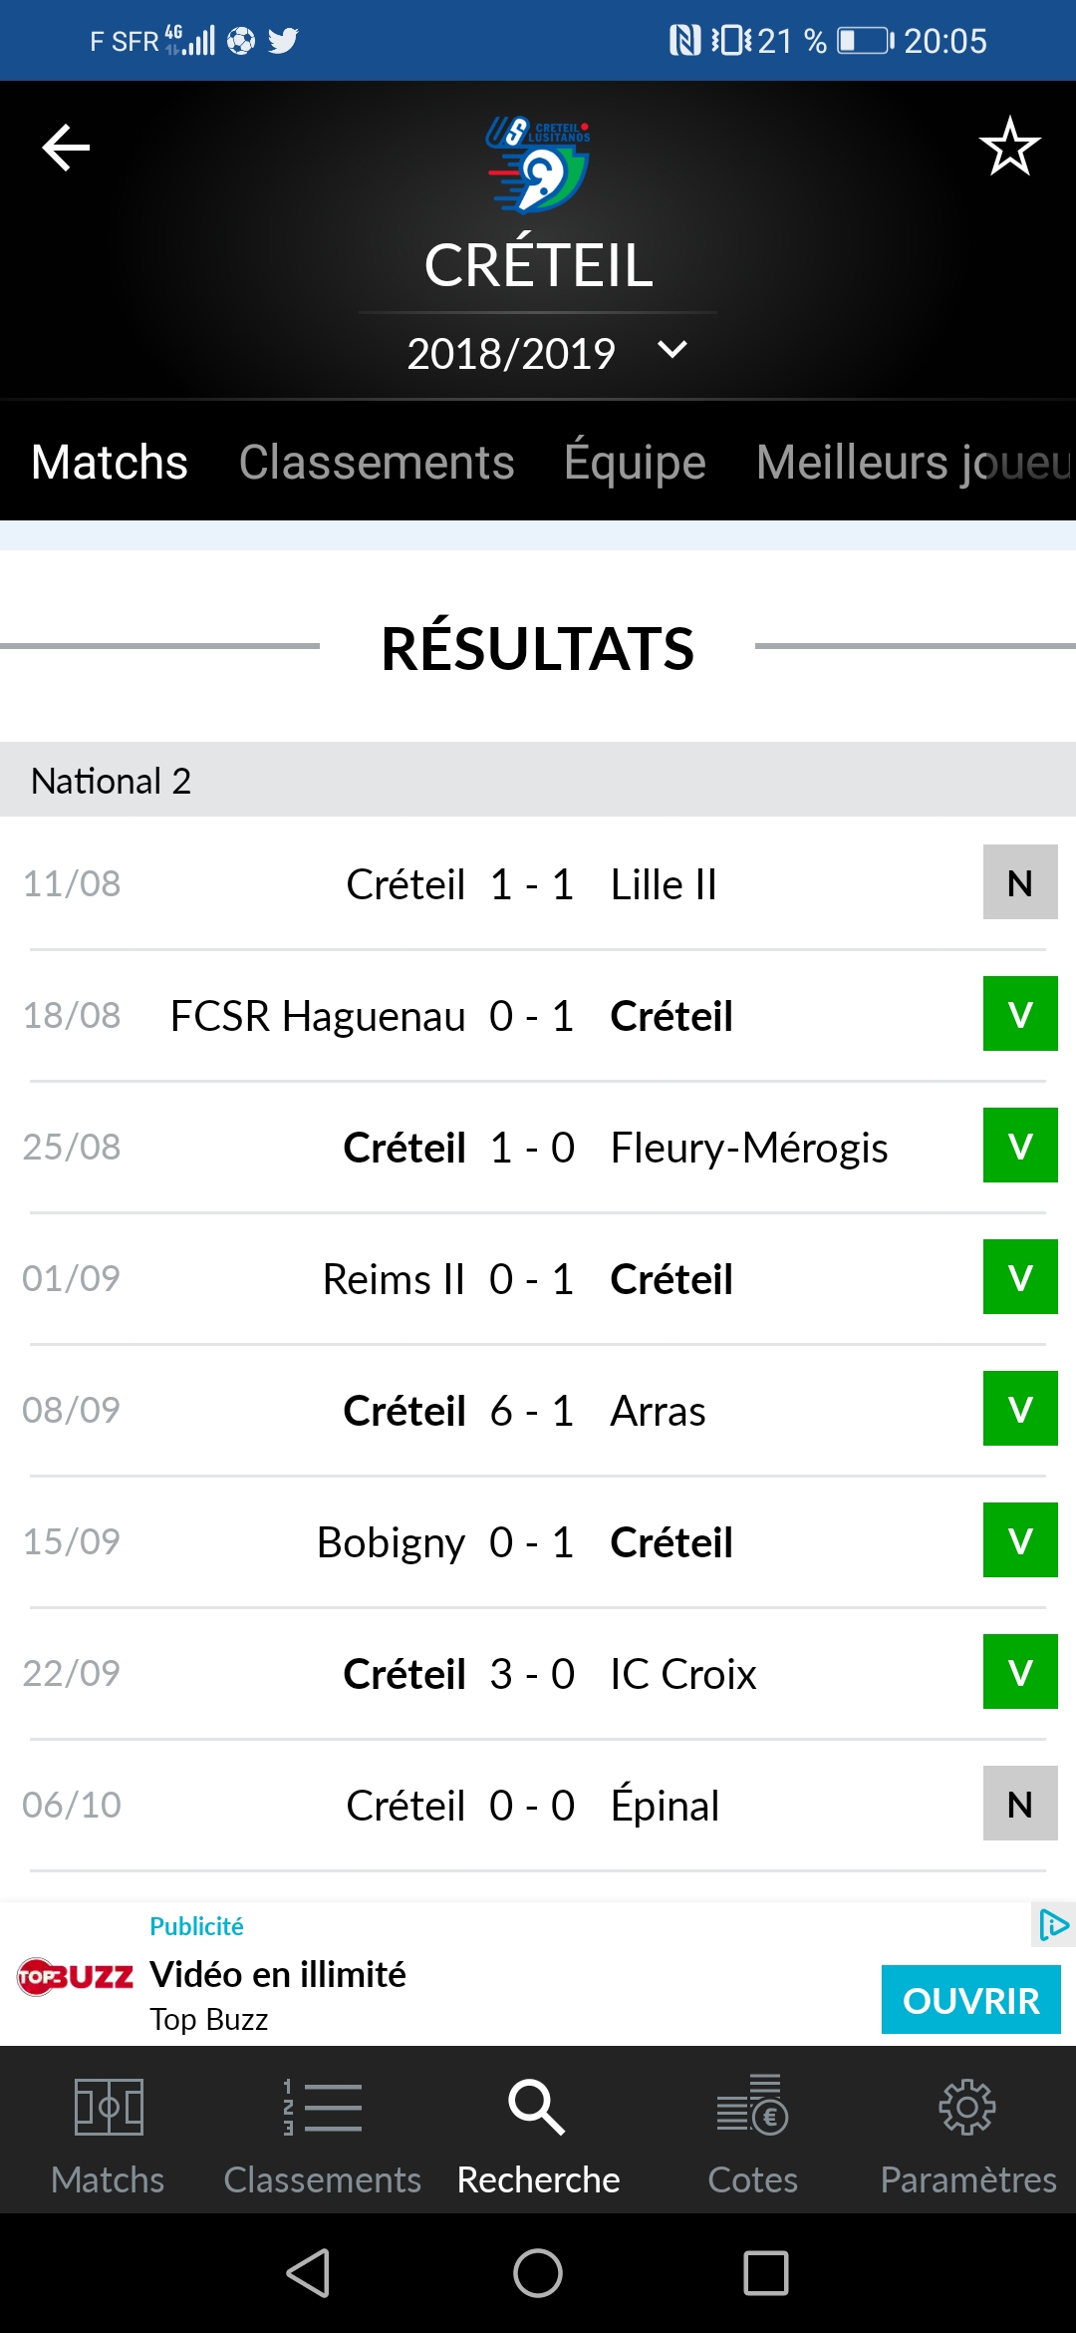Select the green V badge for Bobigny match

coord(1020,1540)
